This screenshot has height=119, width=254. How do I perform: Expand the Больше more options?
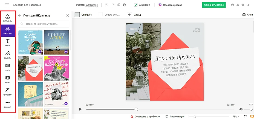click(8, 104)
